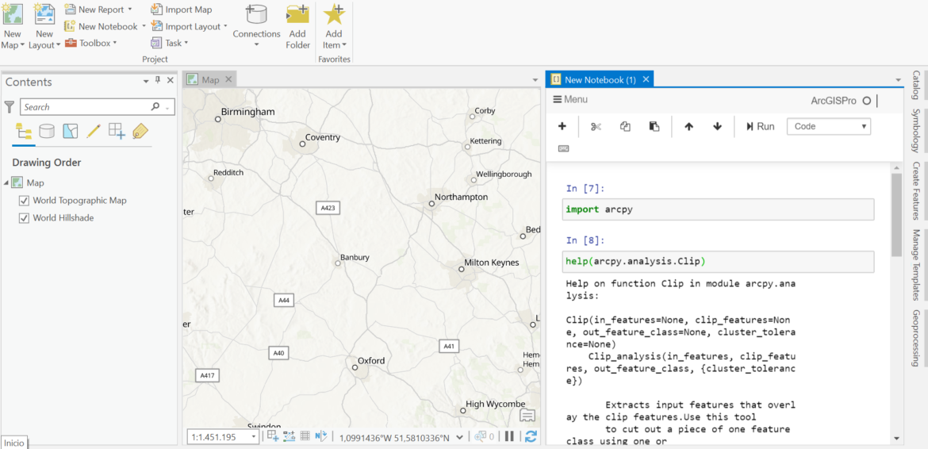Refresh the map view
The image size is (928, 449).
(531, 436)
